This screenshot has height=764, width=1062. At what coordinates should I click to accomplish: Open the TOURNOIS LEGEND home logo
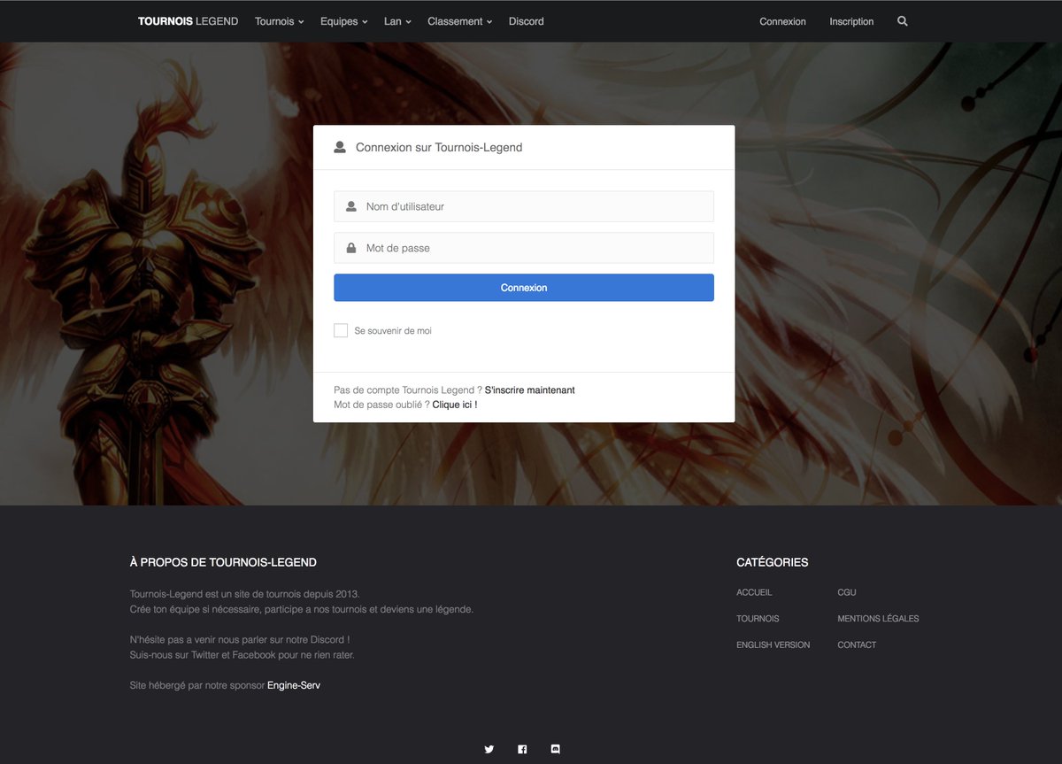click(188, 21)
